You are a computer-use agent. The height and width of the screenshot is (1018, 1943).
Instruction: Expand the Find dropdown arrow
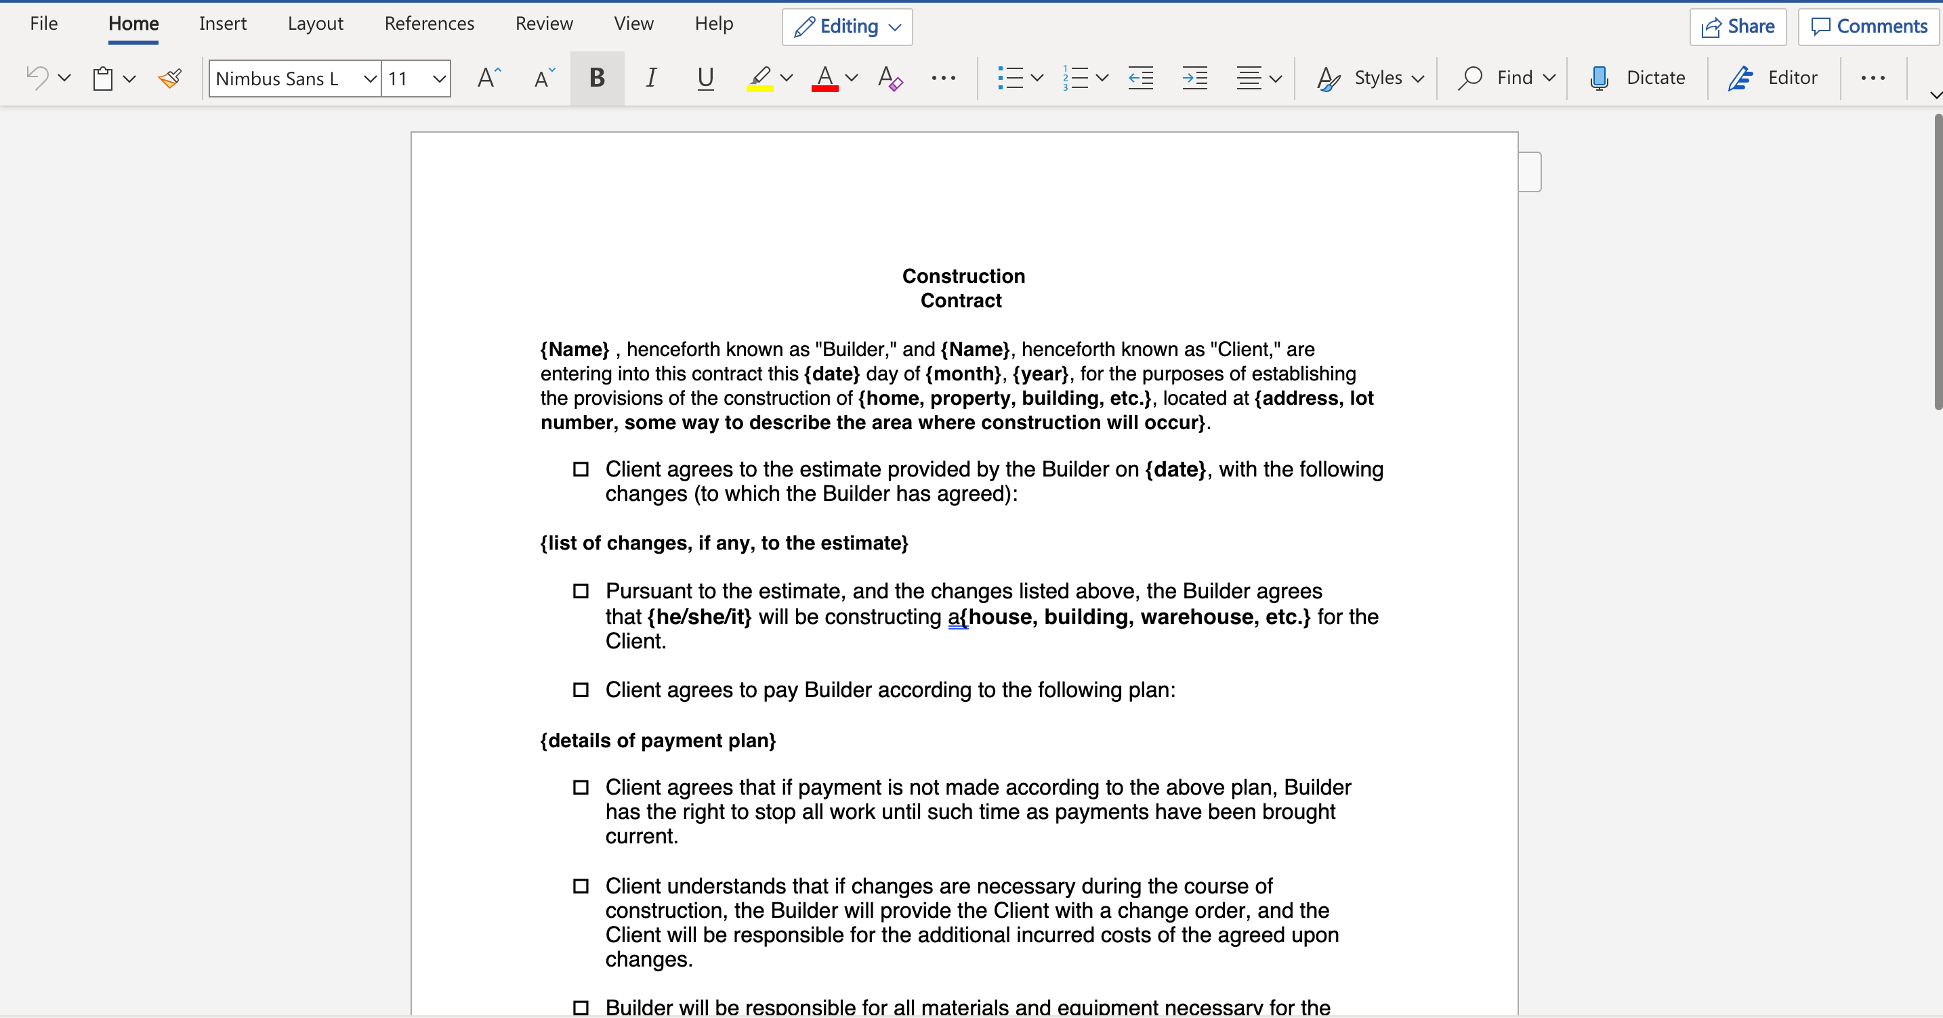point(1550,78)
